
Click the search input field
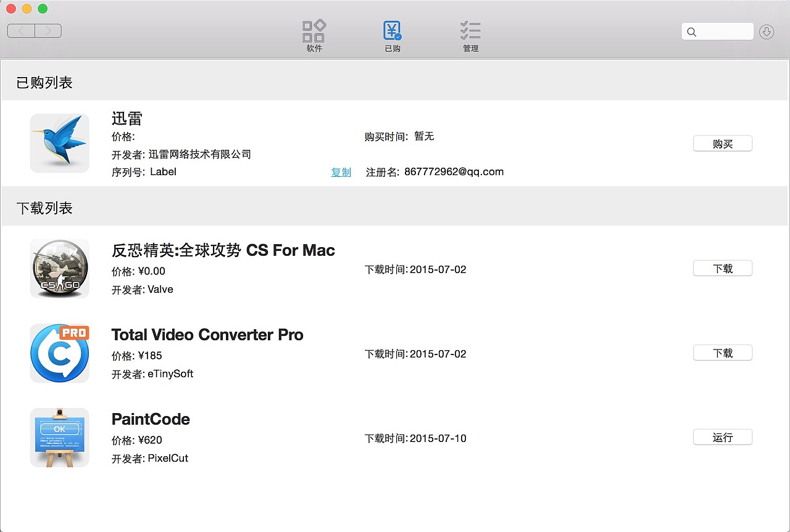pos(717,31)
